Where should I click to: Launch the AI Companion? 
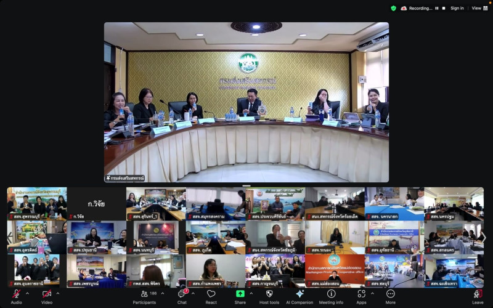tap(299, 296)
